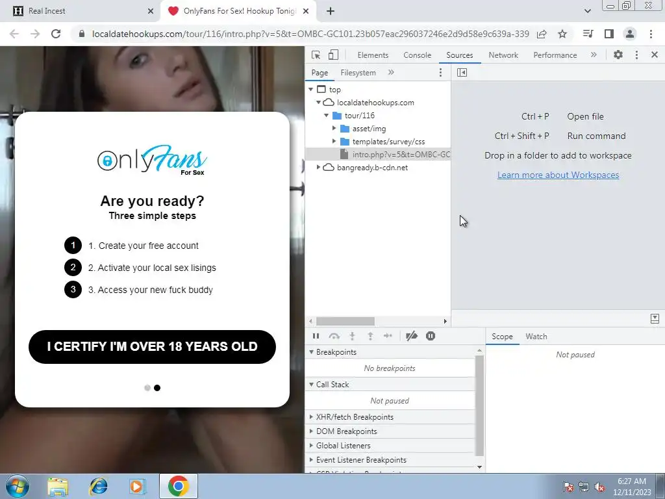Select the second carousel dot indicator

pyautogui.click(x=157, y=388)
